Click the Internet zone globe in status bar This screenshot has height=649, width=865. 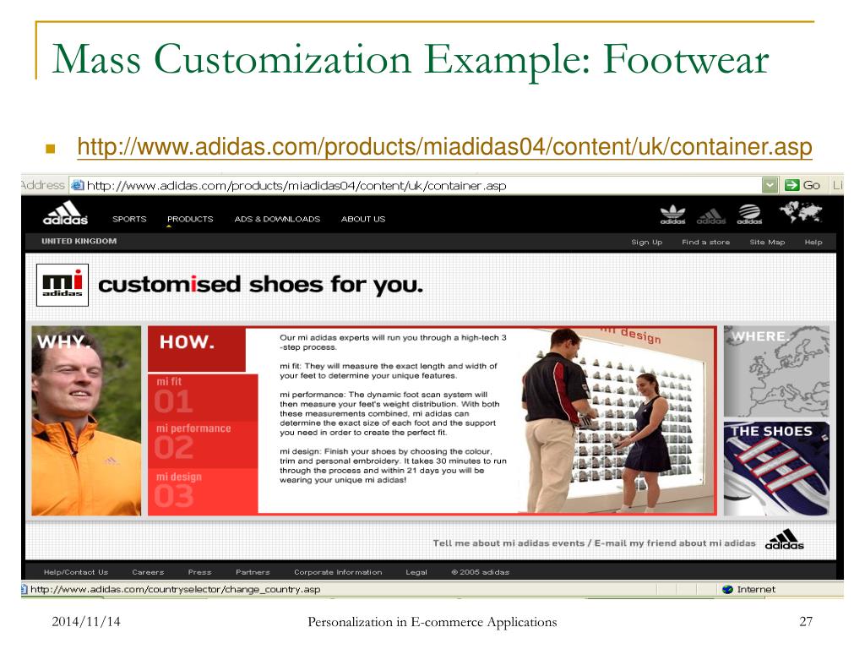tap(727, 589)
